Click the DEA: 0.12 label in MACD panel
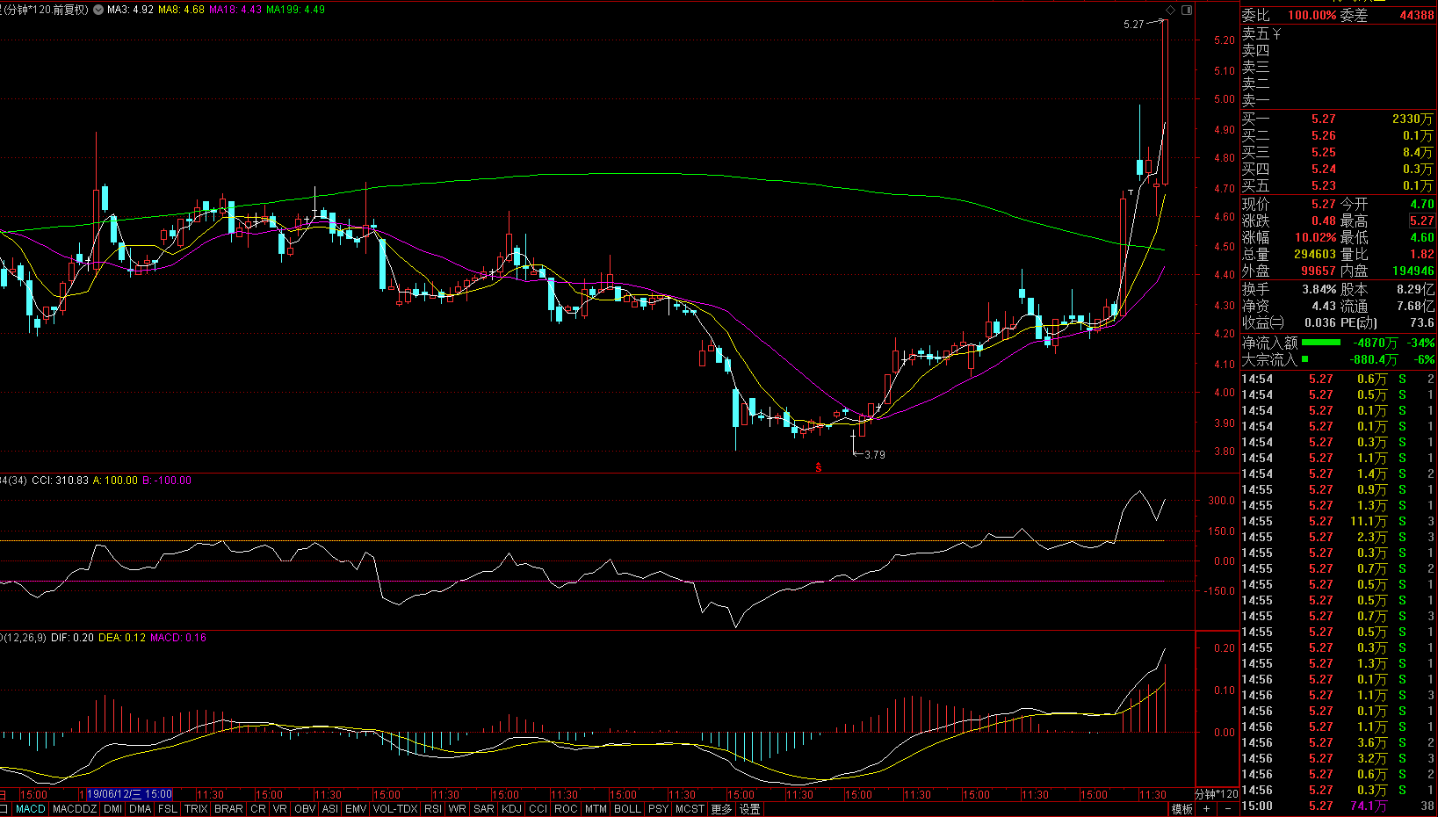This screenshot has height=817, width=1438. pyautogui.click(x=122, y=638)
